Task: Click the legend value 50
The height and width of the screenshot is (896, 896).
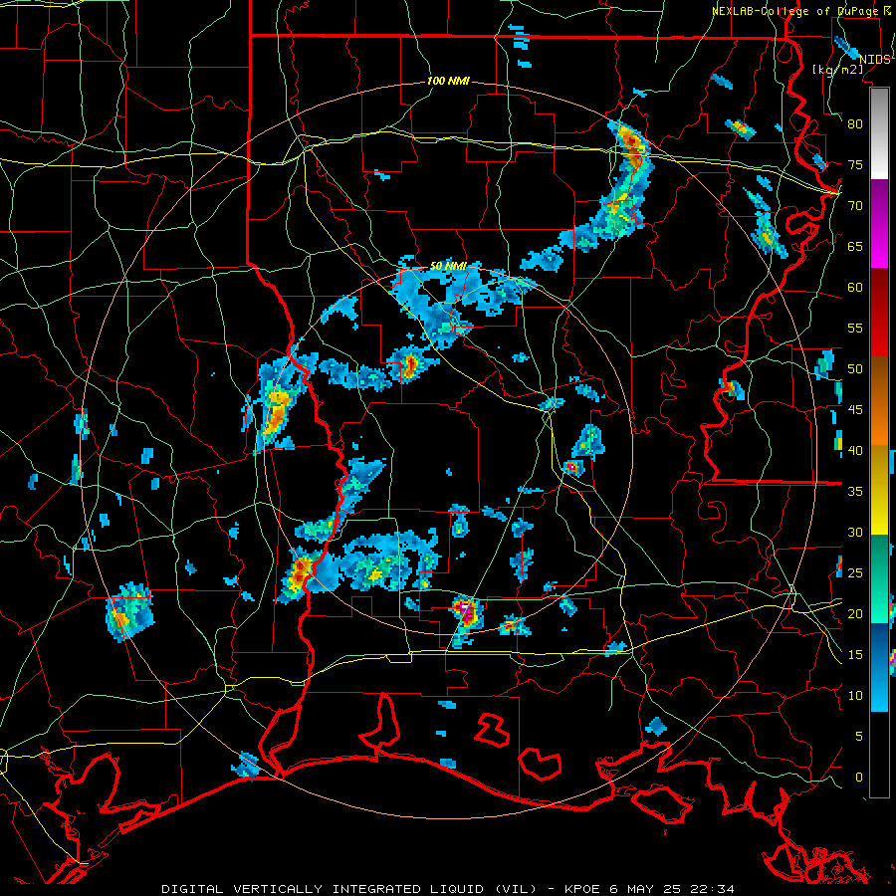Action: pos(855,369)
